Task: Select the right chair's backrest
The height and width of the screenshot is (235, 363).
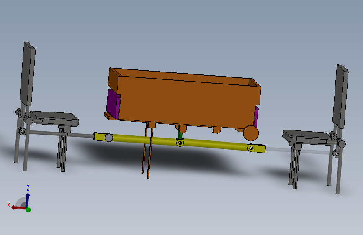Action: click(x=340, y=96)
